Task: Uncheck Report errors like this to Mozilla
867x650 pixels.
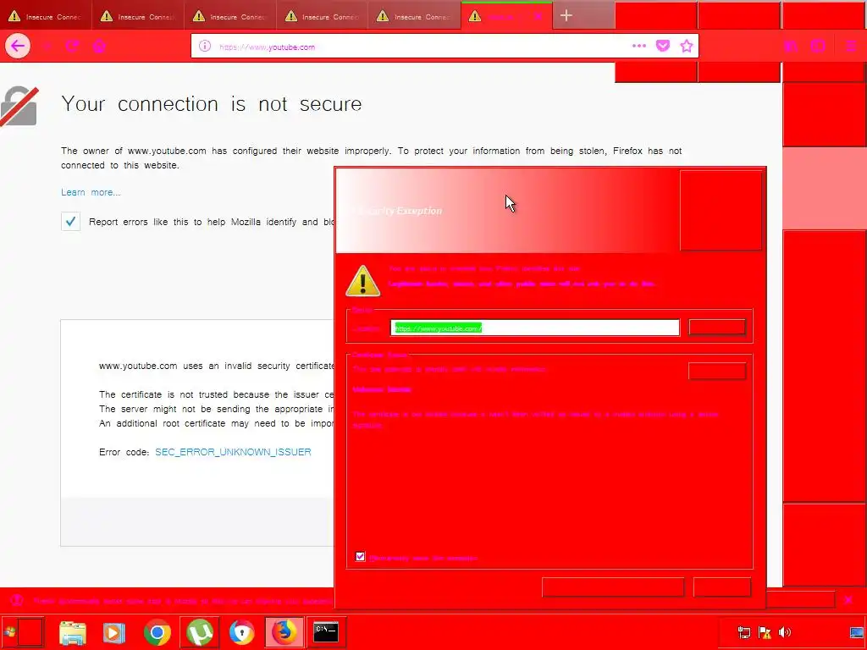Action: tap(71, 222)
